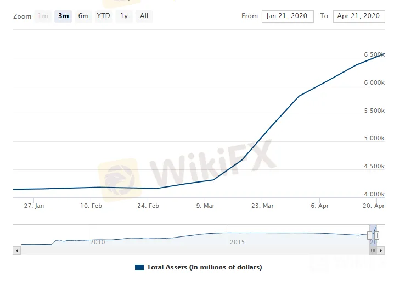Show All data range
394x281 pixels.
coord(144,16)
